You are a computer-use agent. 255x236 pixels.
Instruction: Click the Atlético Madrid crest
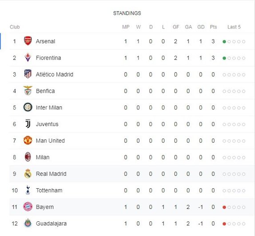point(28,74)
